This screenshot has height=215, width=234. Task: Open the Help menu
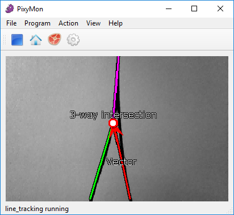pyautogui.click(x=115, y=23)
